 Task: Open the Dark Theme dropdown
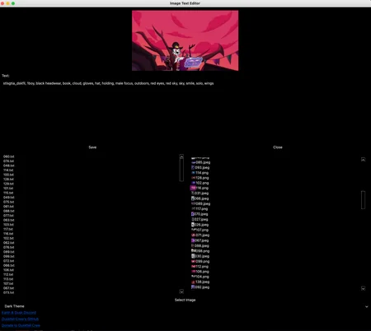[185, 306]
